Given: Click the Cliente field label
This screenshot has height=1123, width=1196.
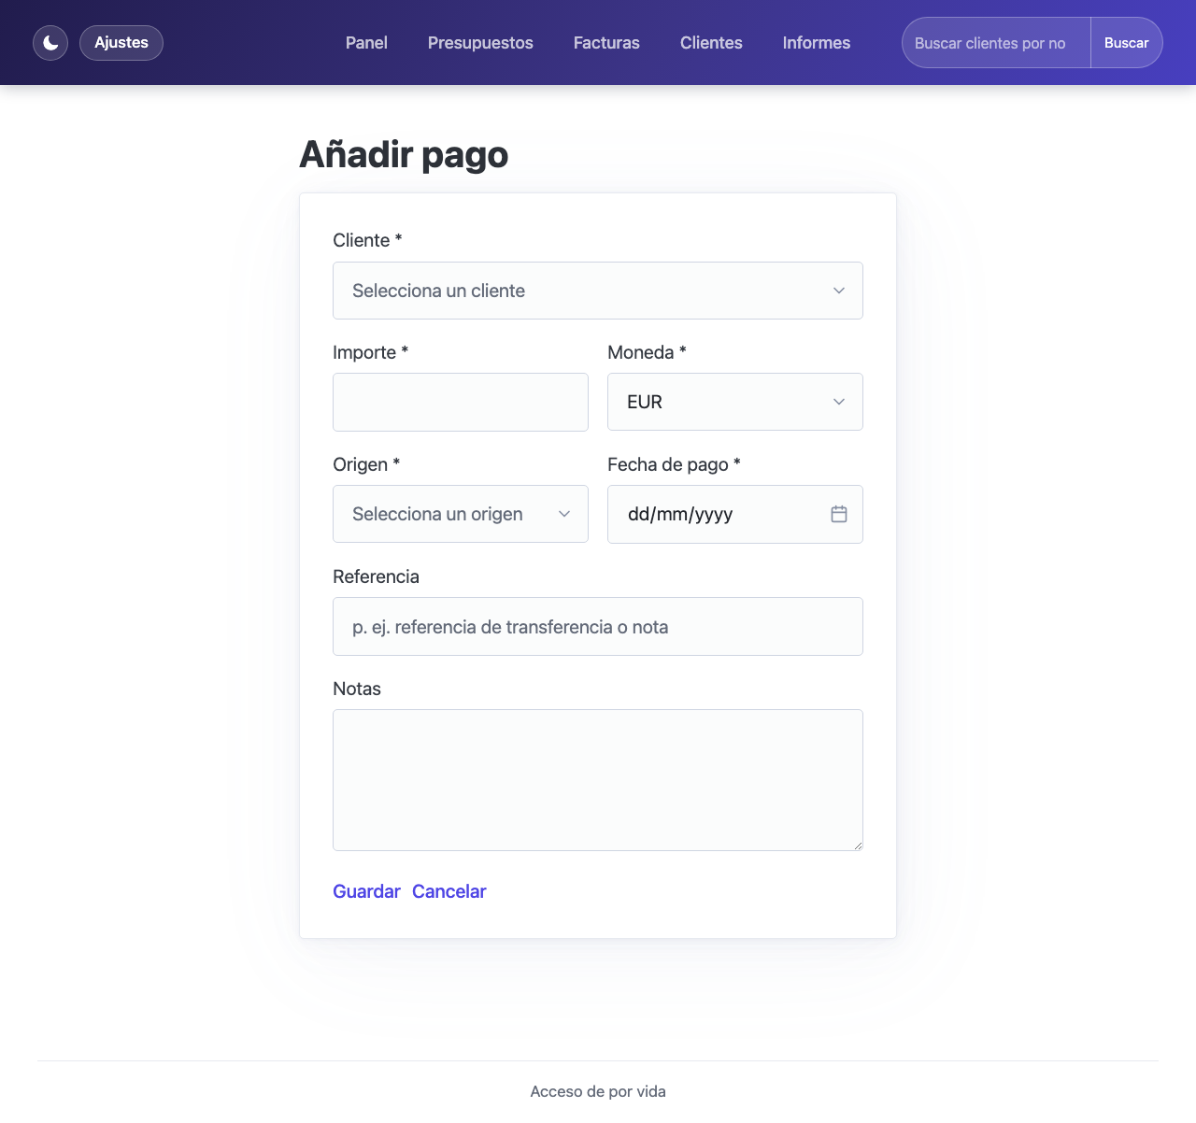Looking at the screenshot, I should 367,240.
